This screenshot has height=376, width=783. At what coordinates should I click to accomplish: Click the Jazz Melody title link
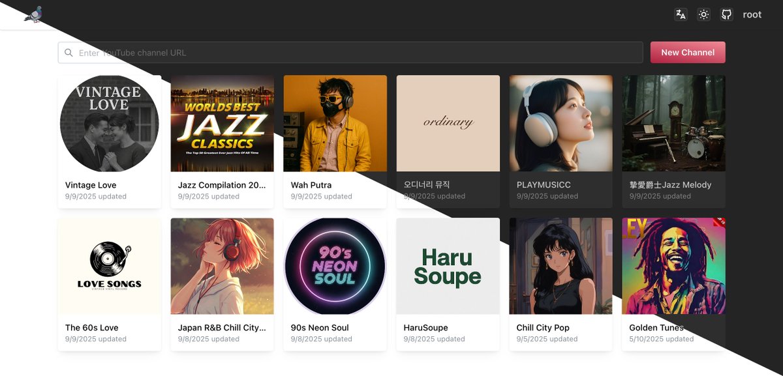670,185
